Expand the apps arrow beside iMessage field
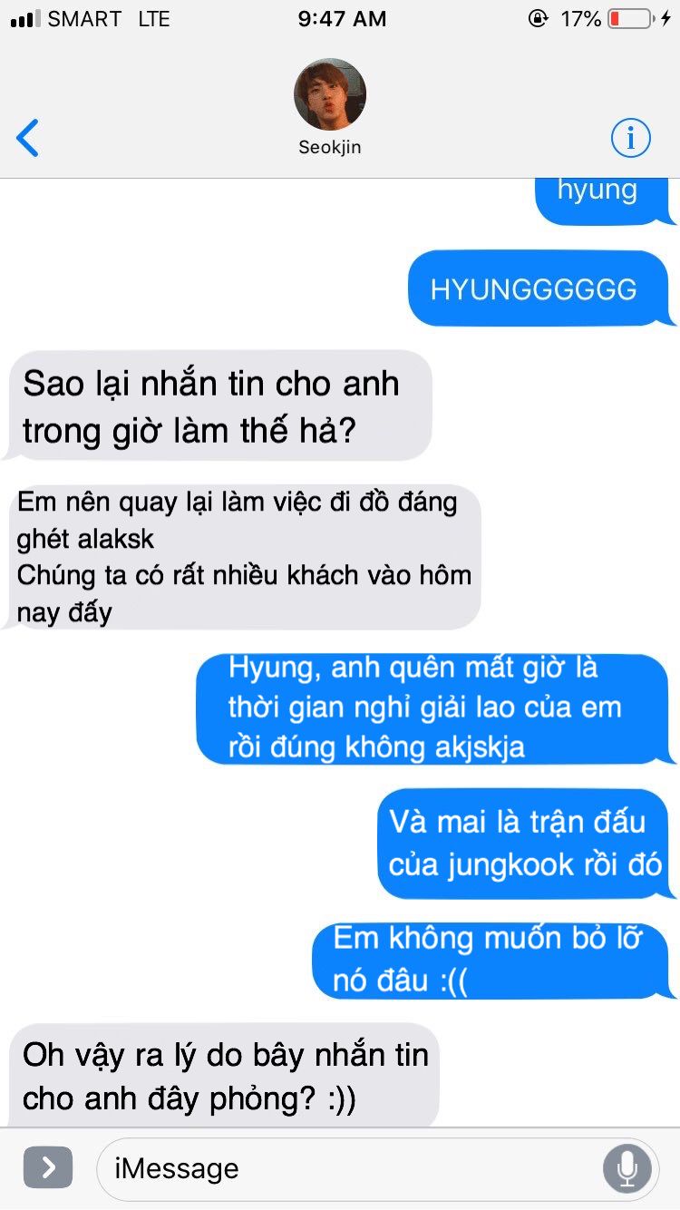 coord(48,1167)
